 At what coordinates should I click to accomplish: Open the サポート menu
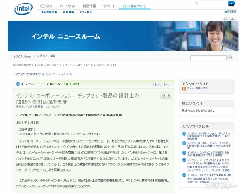click(109, 6)
